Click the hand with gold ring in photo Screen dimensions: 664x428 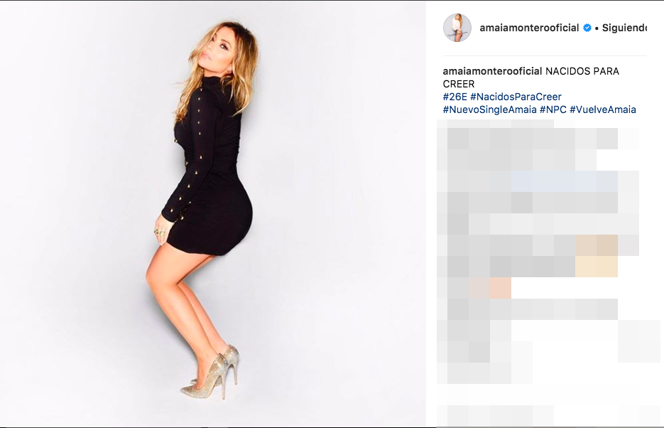[x=163, y=230]
